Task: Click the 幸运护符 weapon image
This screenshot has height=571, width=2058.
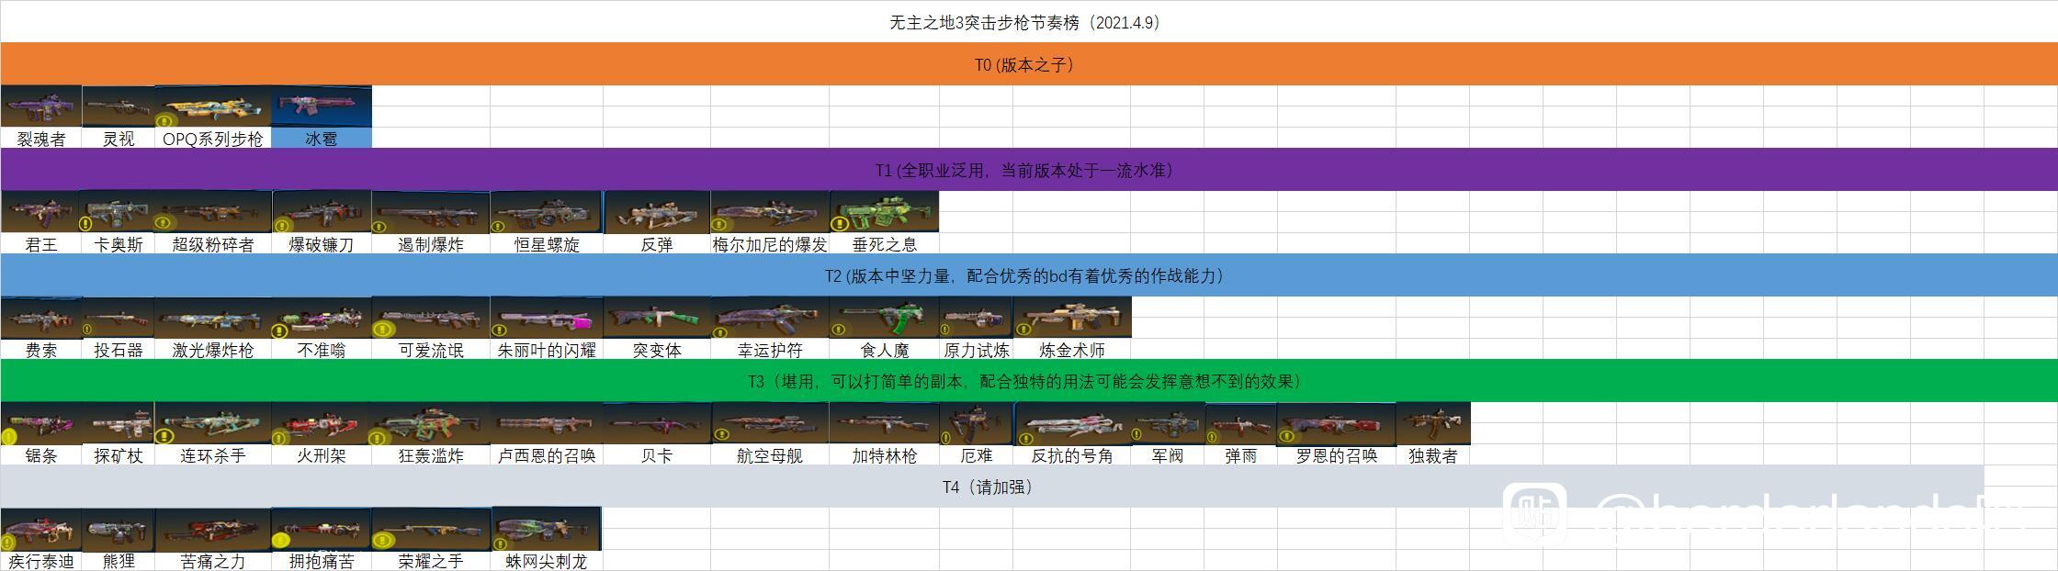Action: click(x=770, y=318)
